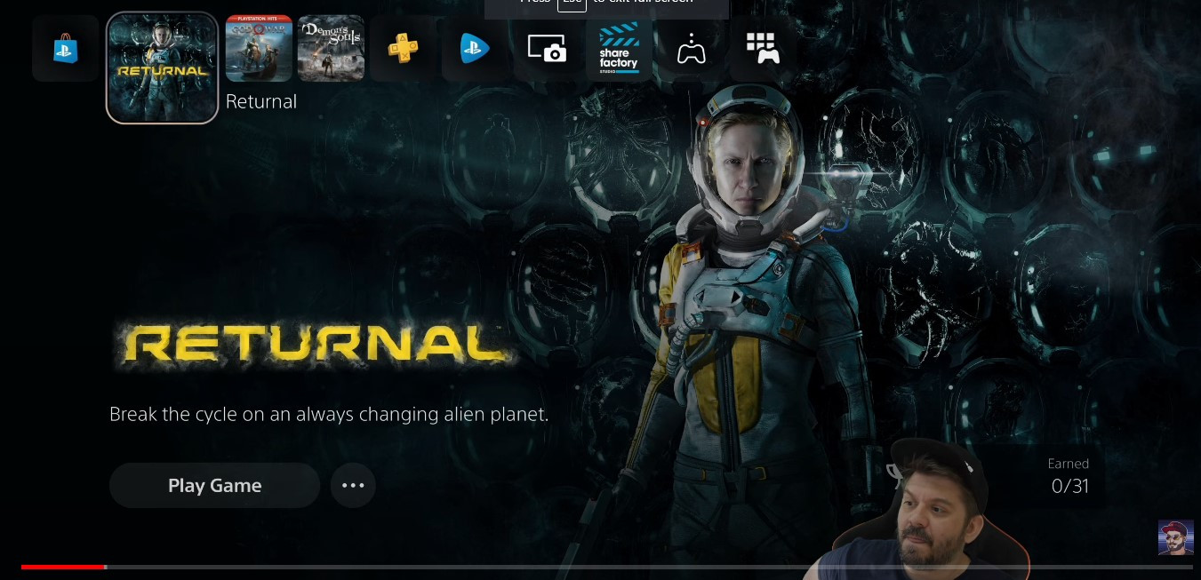Open the Game Library grid icon

click(763, 49)
